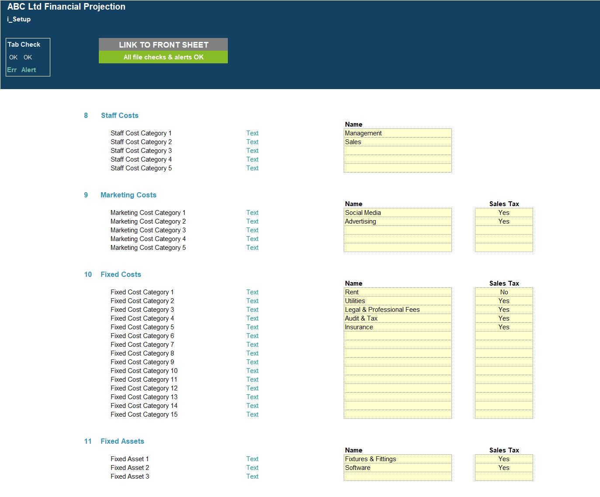Select the Staff Costs section heading
Viewport: 600px width, 497px height.
[x=119, y=115]
